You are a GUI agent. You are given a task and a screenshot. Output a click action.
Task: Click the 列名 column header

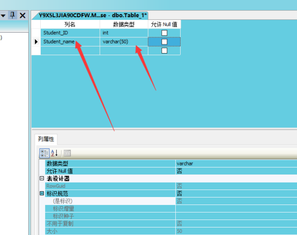tap(70, 25)
